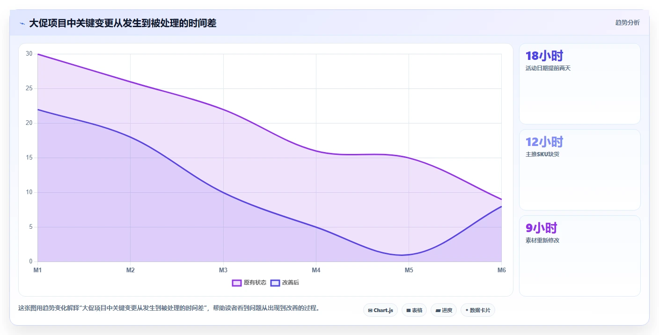Click the 原有状态 purple legend swatch

[237, 283]
